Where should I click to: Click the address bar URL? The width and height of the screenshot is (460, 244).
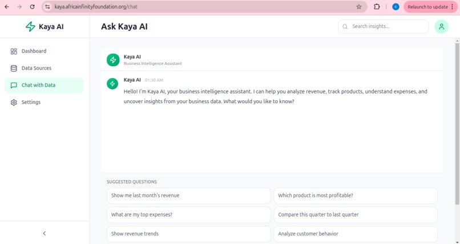[96, 7]
